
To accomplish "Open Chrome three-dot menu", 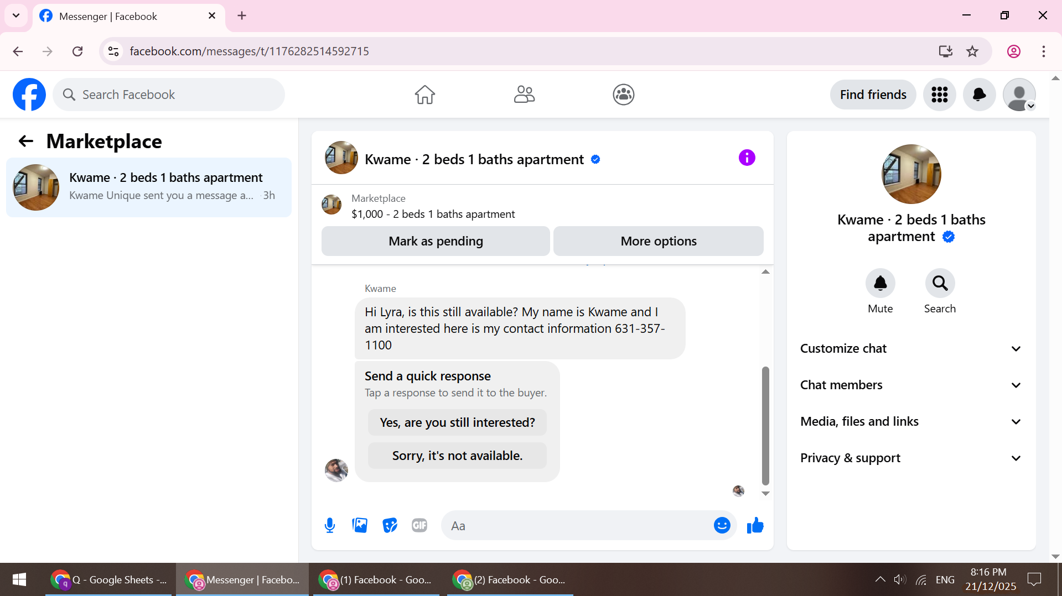I will pos(1044,51).
